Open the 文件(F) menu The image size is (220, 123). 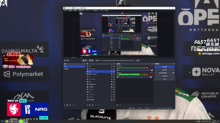click(x=66, y=11)
